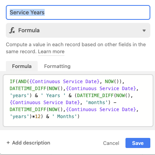
Task: Click the AND function in formula
Action: tap(23, 82)
